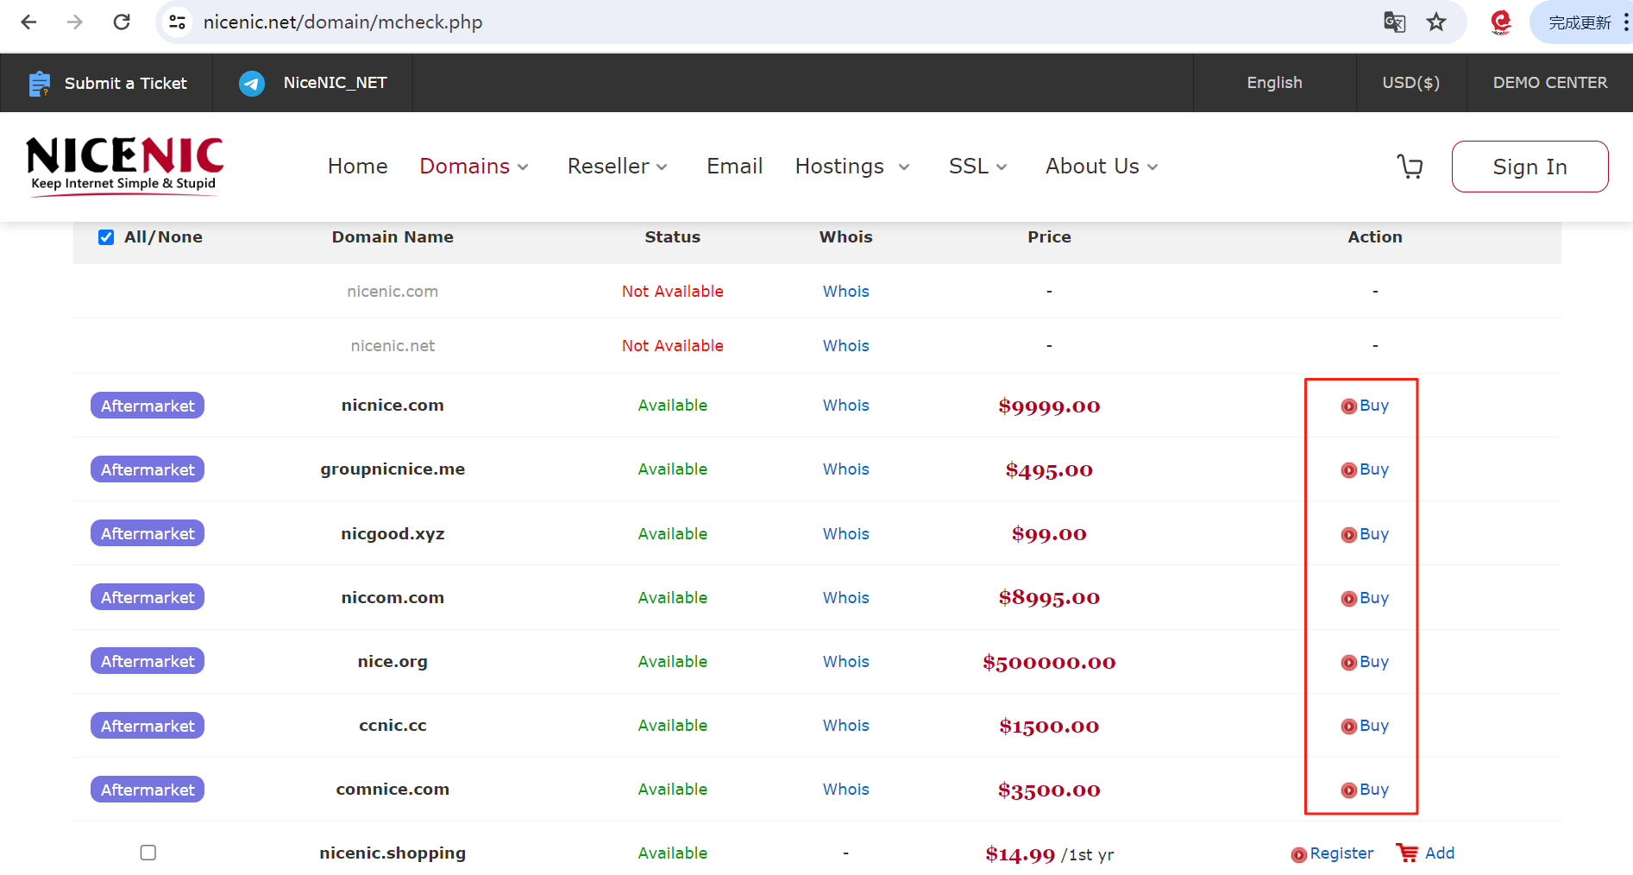The image size is (1633, 875).
Task: Click the Telegram NiceNIC_NET icon
Action: point(252,84)
